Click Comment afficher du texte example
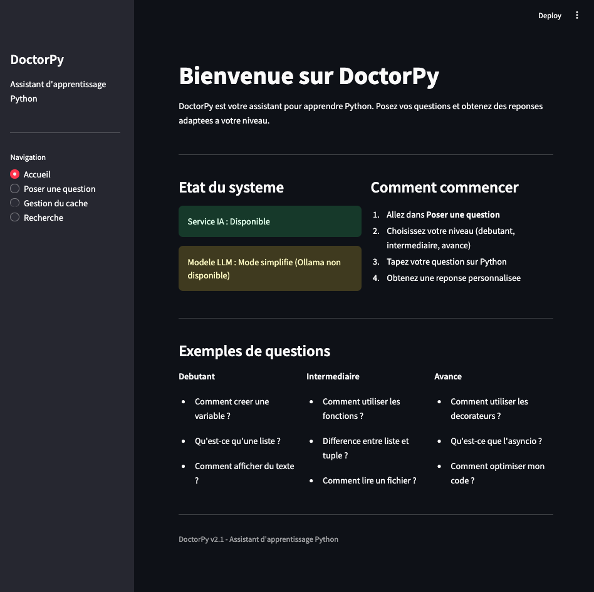594x592 pixels. pos(244,473)
